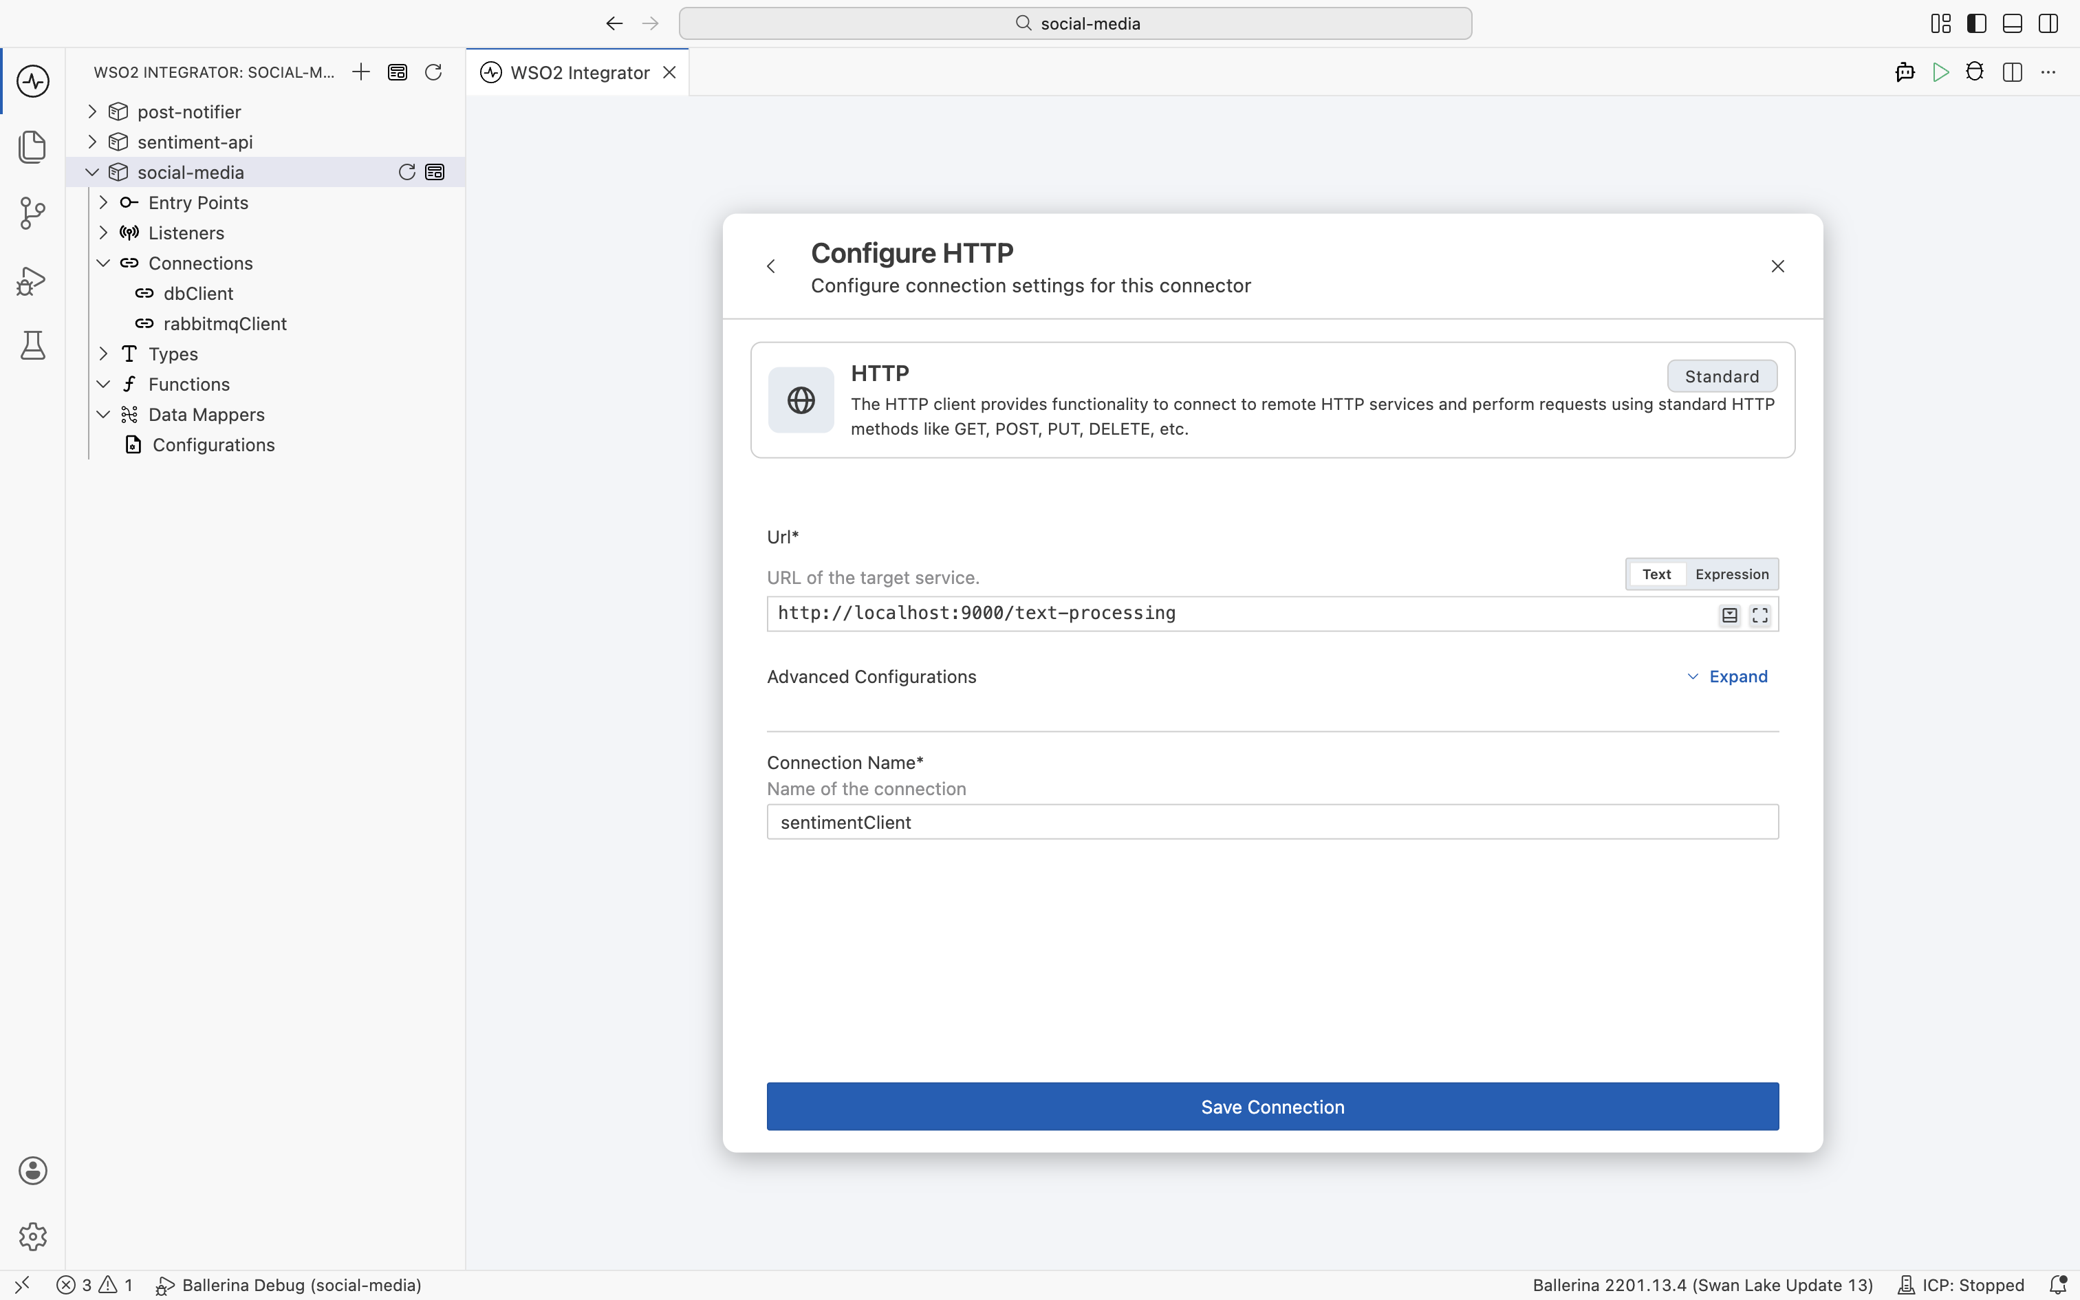This screenshot has width=2080, height=1300.
Task: Select the WSO2 Integrator editor tab
Action: pyautogui.click(x=578, y=72)
